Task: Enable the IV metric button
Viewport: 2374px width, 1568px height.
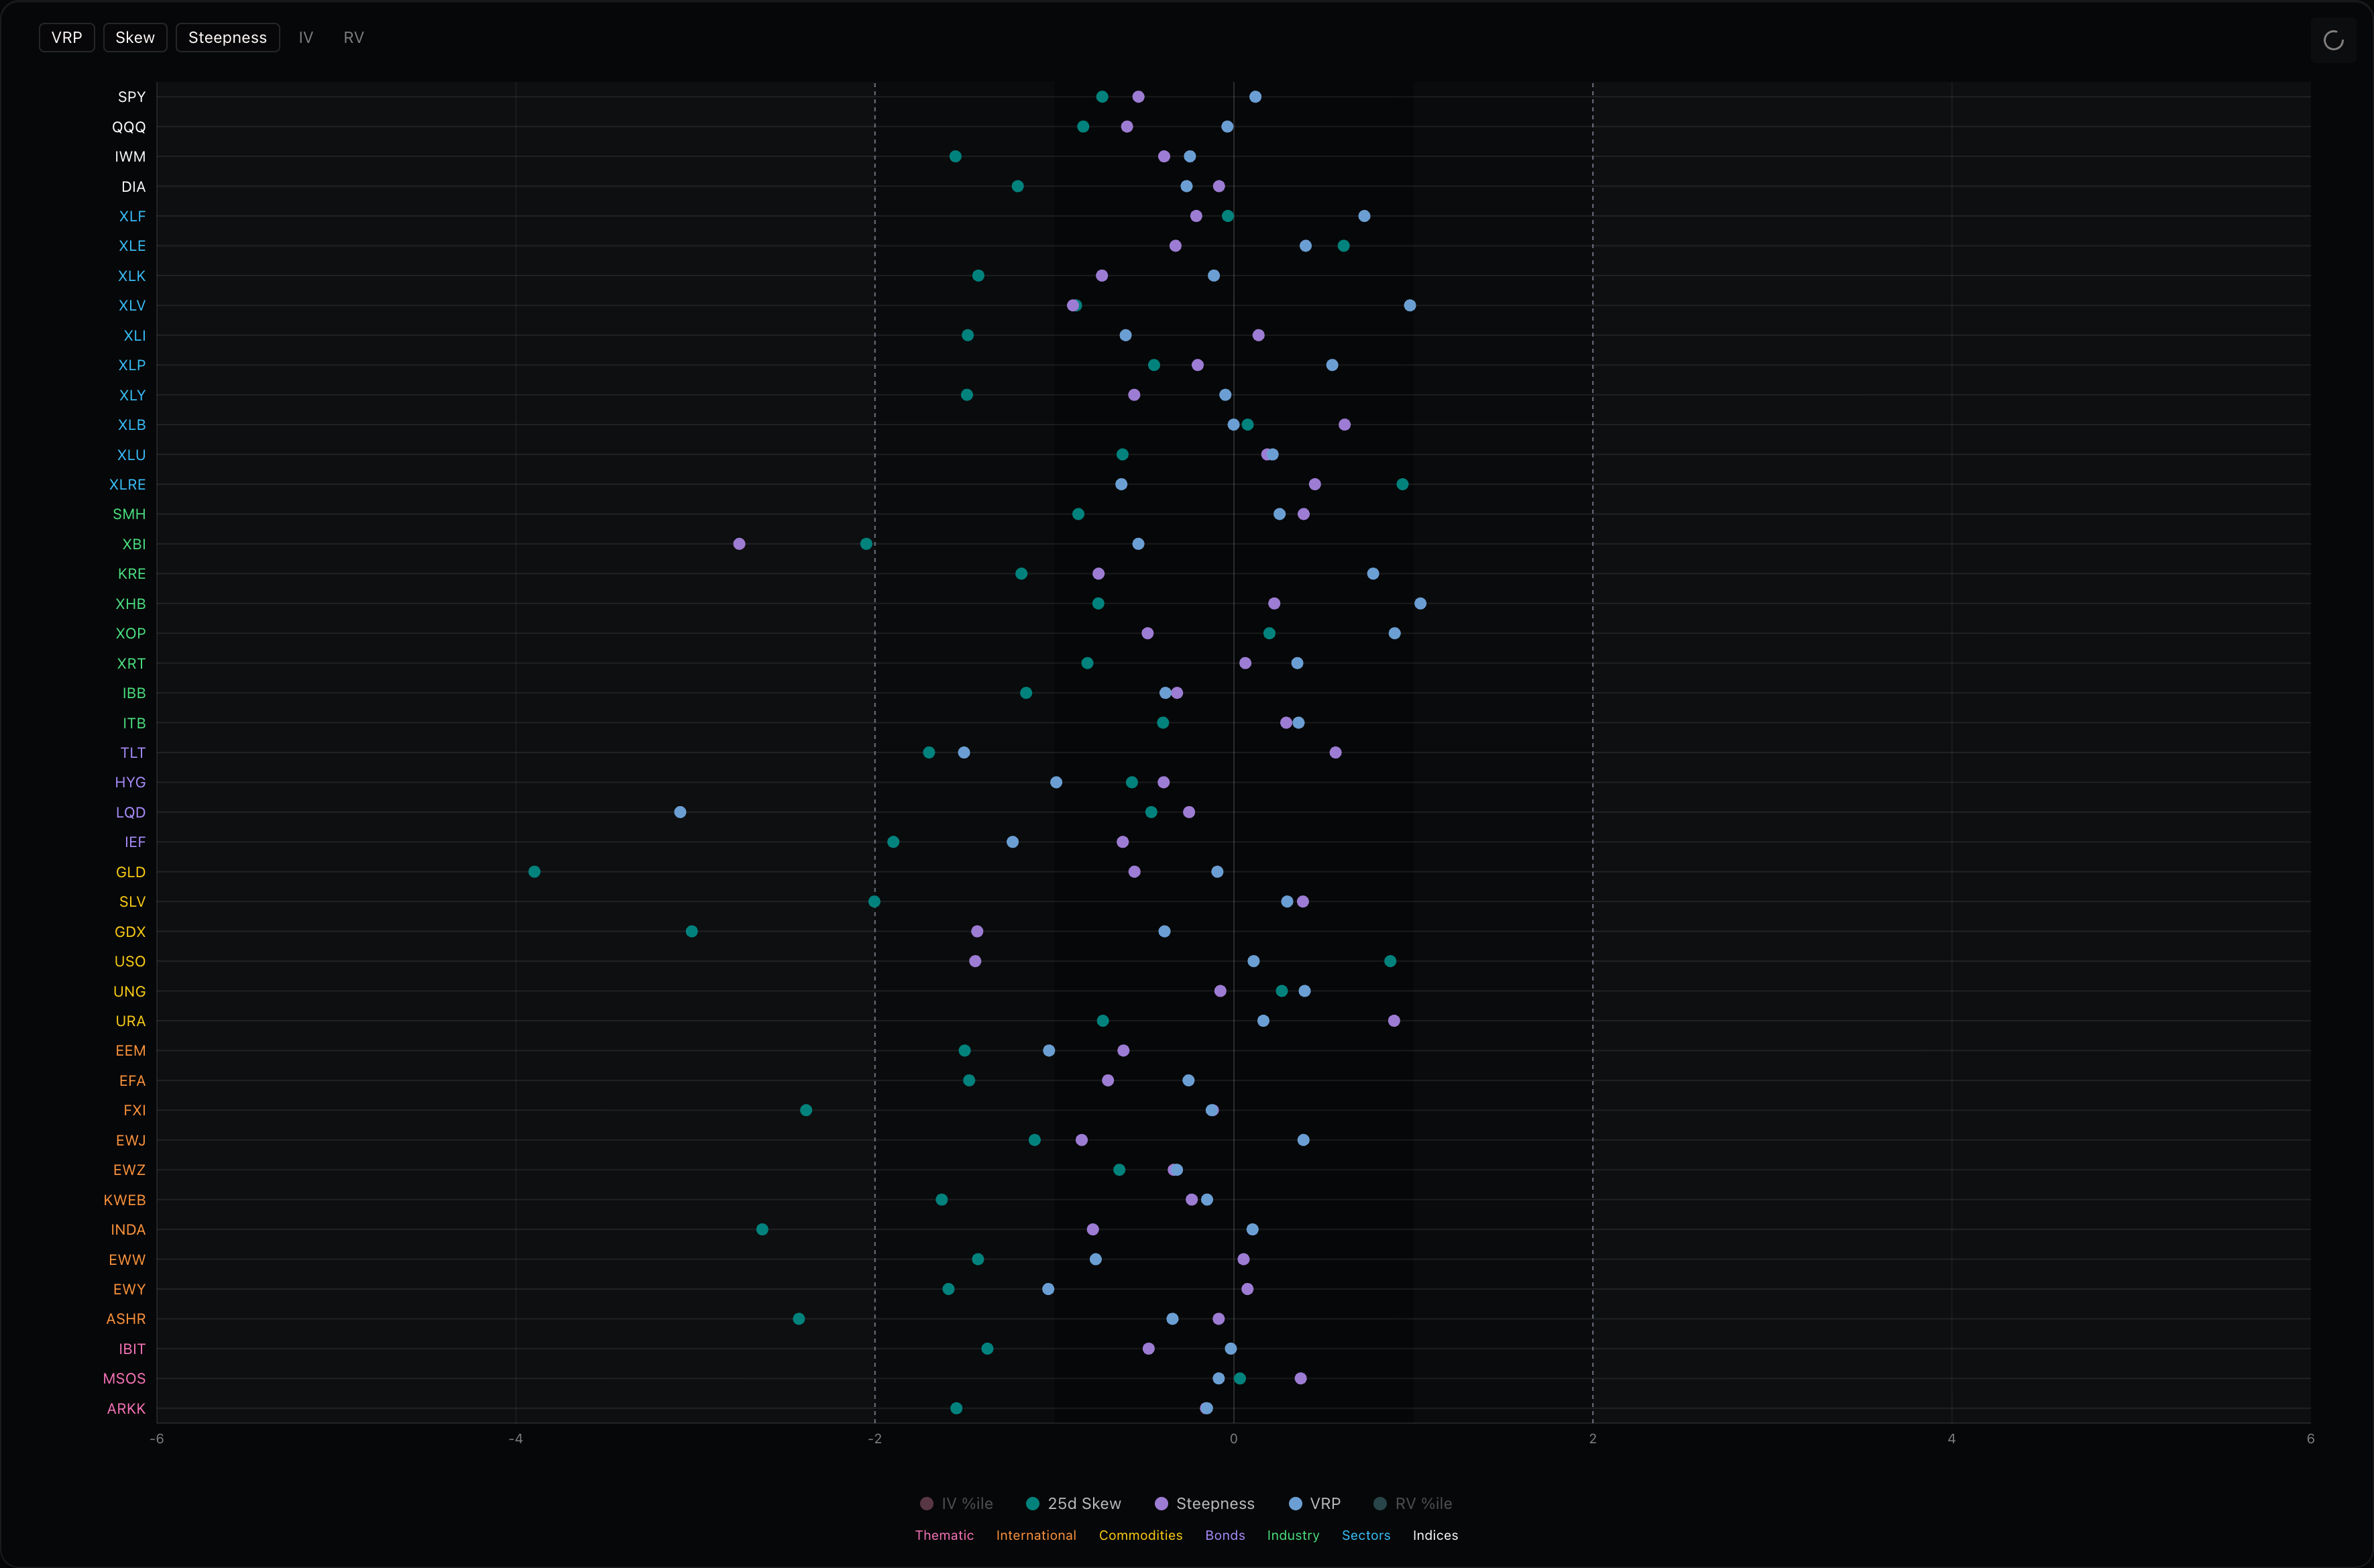Action: [x=306, y=38]
